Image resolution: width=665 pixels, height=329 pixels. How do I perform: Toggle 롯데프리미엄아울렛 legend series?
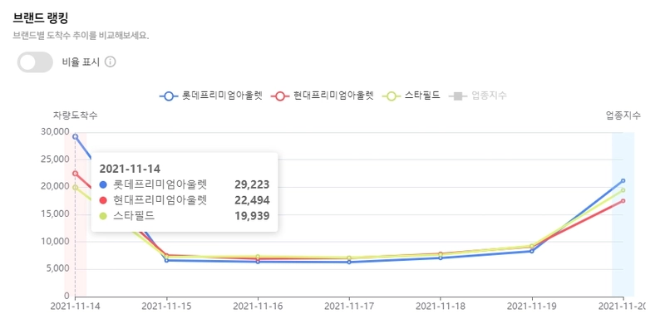pyautogui.click(x=211, y=96)
